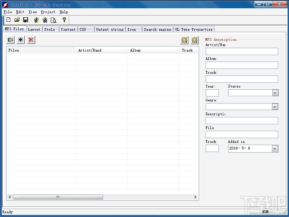Click the second generate page toolbar icon
The height and width of the screenshot is (217, 289).
[x=45, y=20]
